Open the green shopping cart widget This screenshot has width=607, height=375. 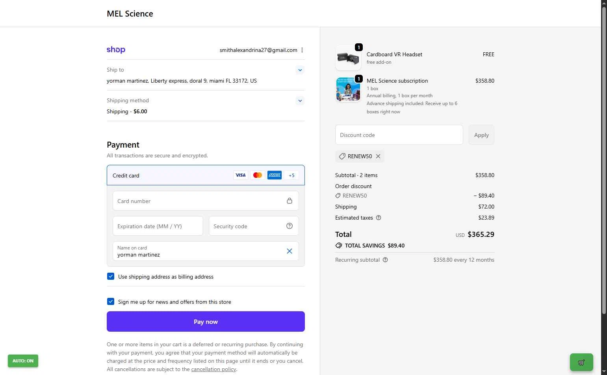click(x=581, y=362)
